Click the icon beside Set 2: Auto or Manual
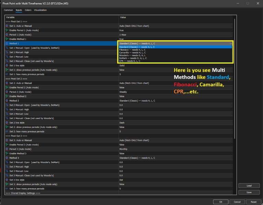 [7, 83]
